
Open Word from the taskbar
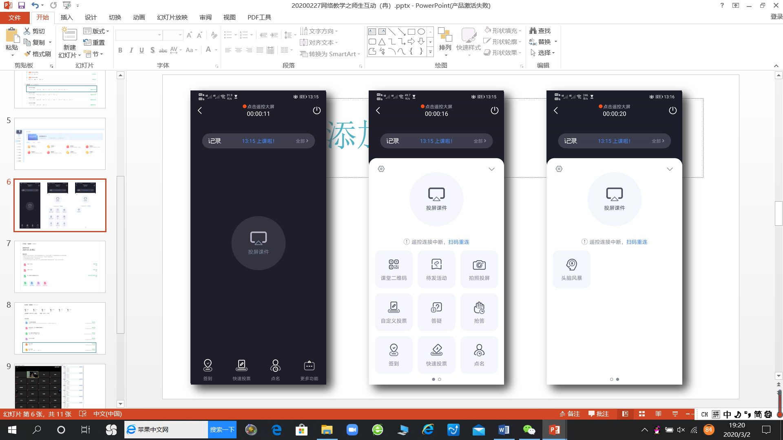[504, 430]
